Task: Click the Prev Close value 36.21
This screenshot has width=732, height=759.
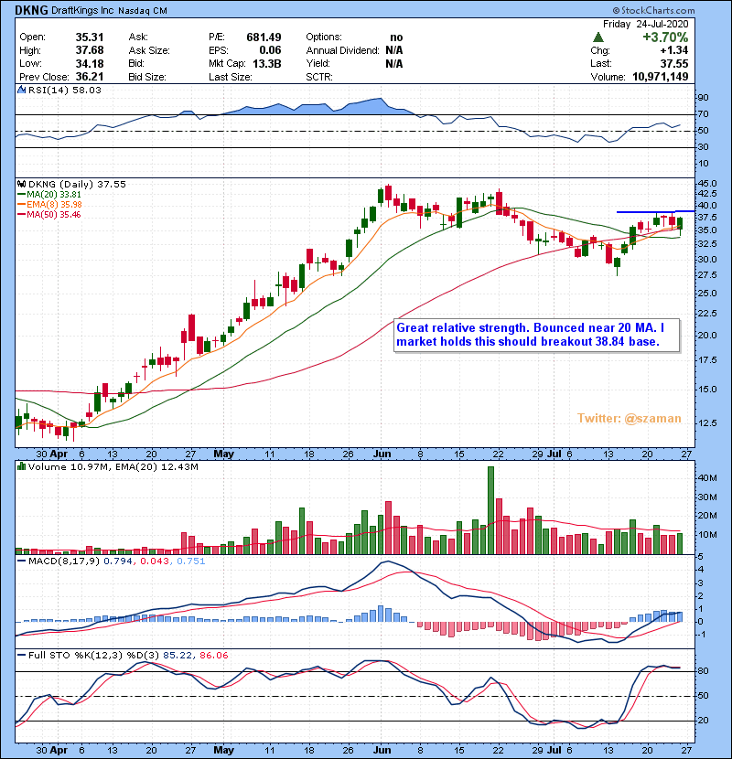Action: point(90,77)
